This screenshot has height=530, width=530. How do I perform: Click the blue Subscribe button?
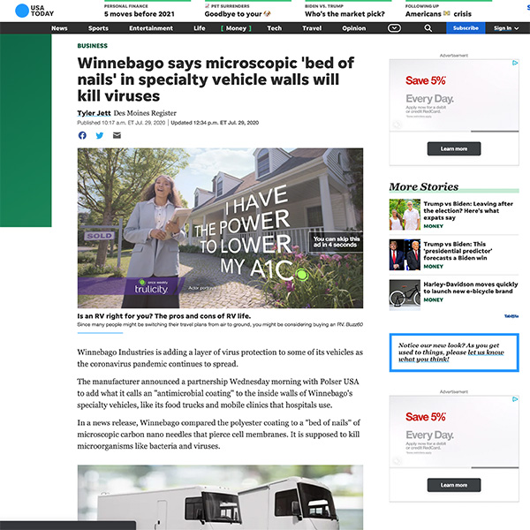(x=465, y=28)
